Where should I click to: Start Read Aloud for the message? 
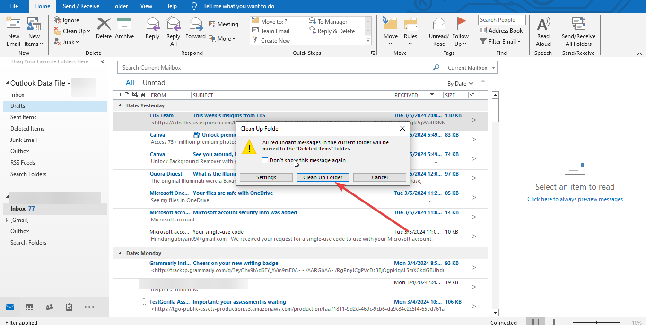[543, 31]
